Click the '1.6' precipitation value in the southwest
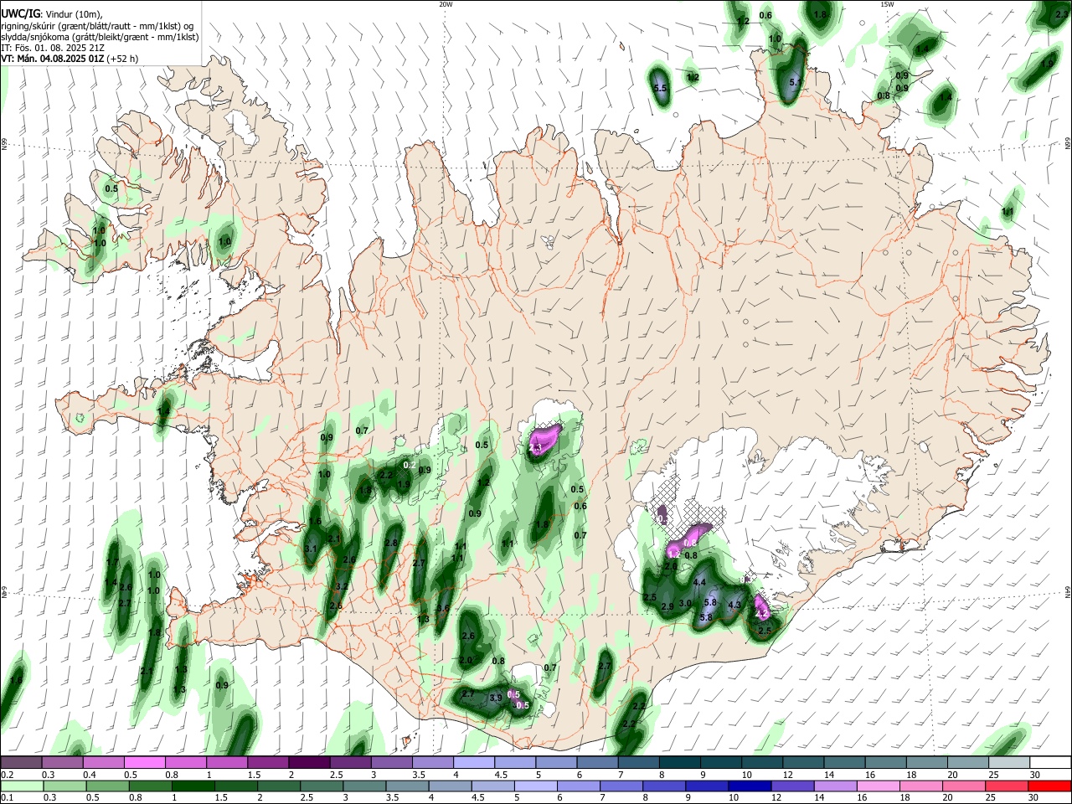This screenshot has width=1072, height=804. coord(315,522)
